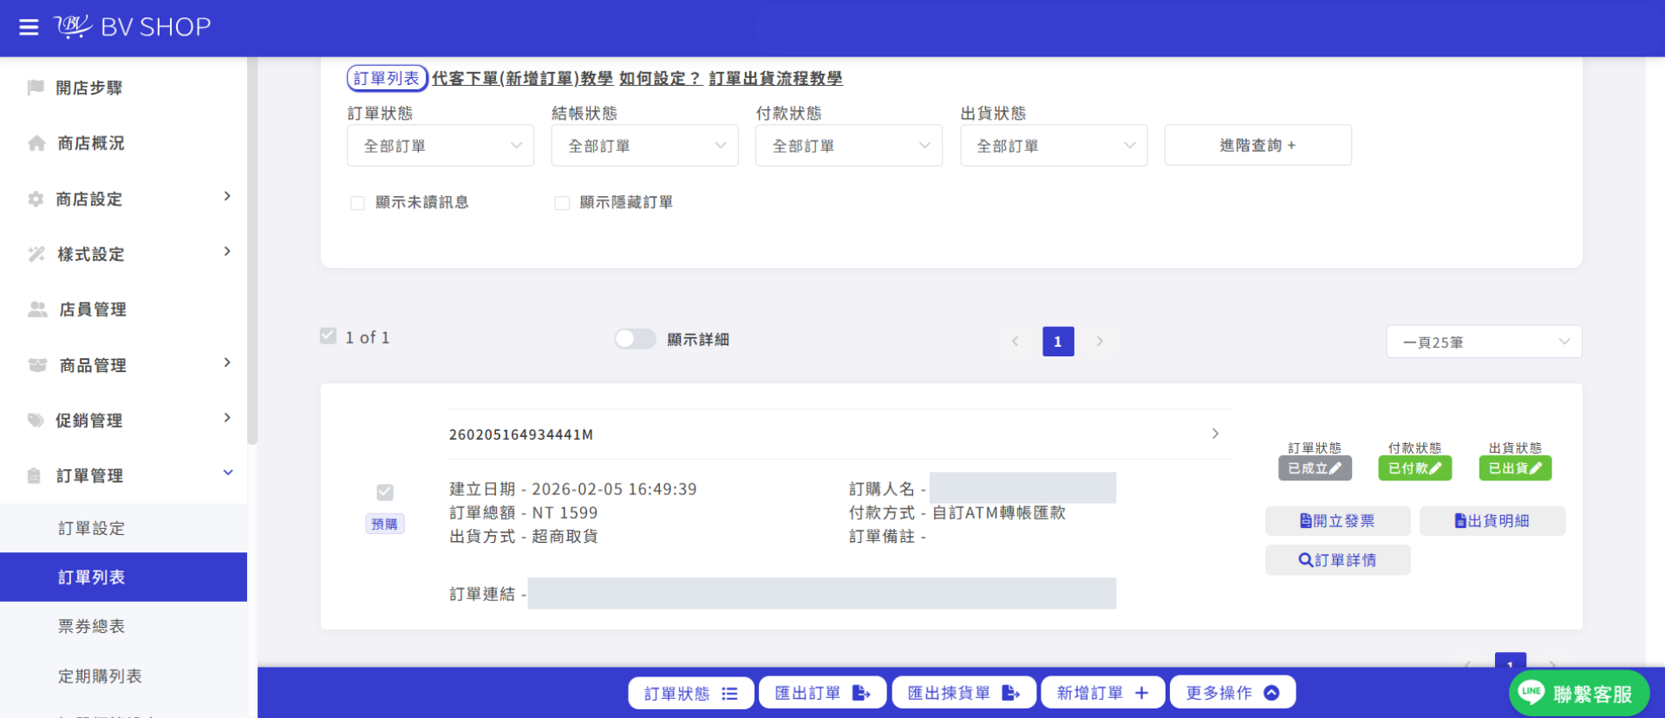The image size is (1665, 718).
Task: Click the home icon beside 商店概況
Action: click(36, 143)
